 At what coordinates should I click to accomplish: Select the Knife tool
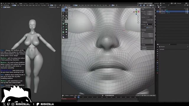tap(63, 29)
